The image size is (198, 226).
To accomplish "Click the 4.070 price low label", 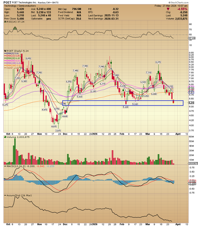I will point(54,126).
